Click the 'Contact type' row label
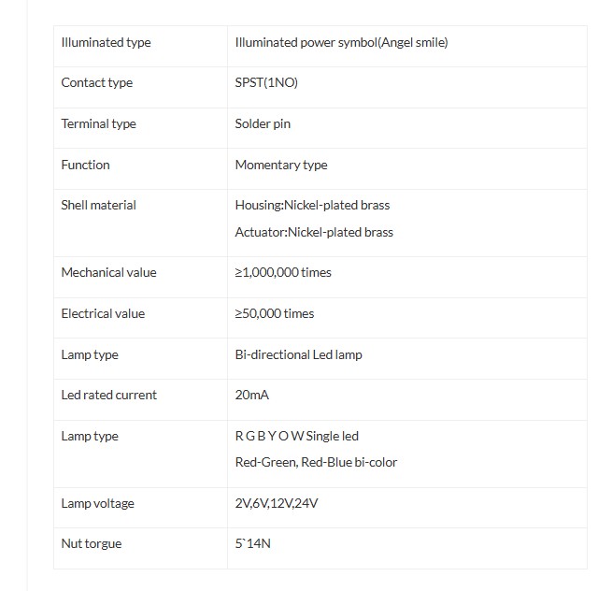 [x=97, y=82]
